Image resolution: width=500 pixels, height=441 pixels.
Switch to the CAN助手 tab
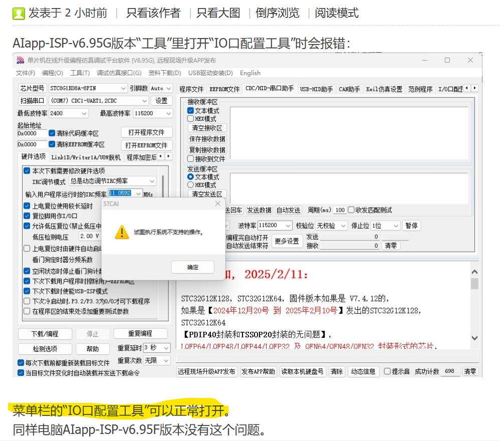click(x=349, y=89)
